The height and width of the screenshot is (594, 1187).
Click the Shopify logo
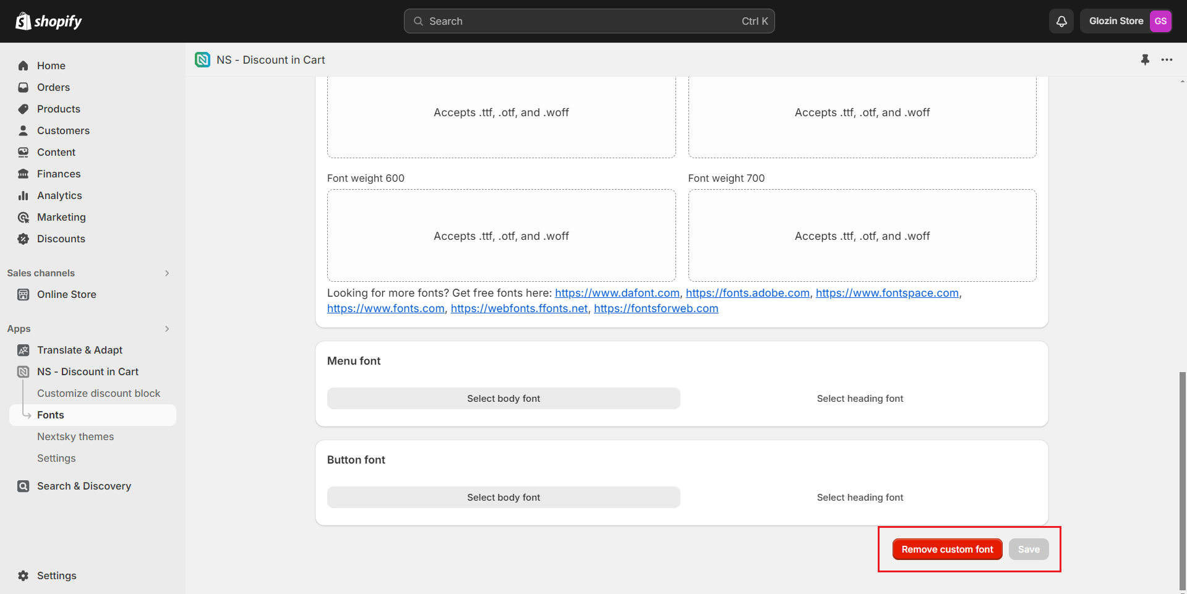49,22
